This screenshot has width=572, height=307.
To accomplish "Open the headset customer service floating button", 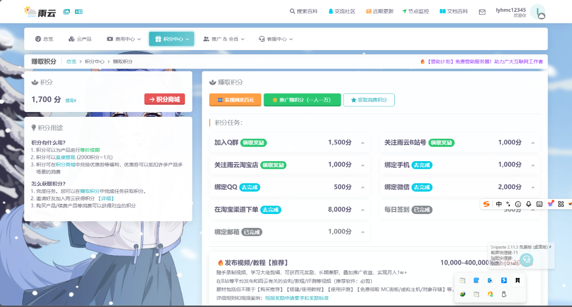I will (x=526, y=260).
